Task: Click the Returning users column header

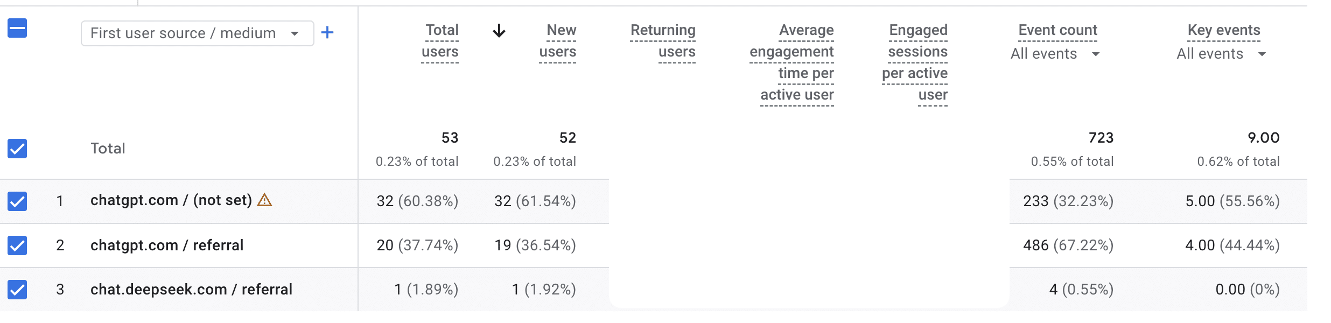Action: (663, 41)
